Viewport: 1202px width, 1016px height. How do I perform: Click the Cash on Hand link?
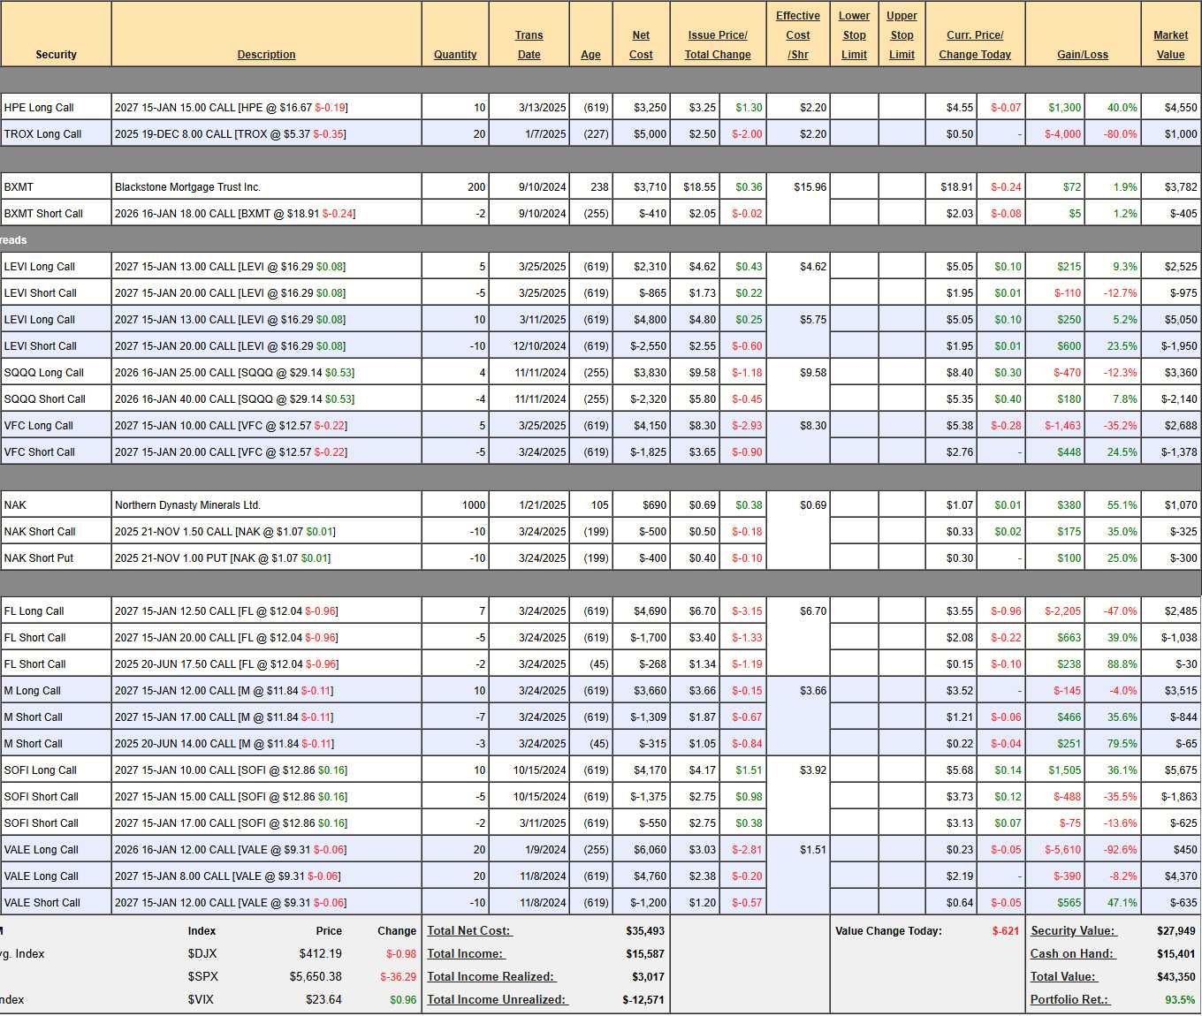pyautogui.click(x=1072, y=953)
